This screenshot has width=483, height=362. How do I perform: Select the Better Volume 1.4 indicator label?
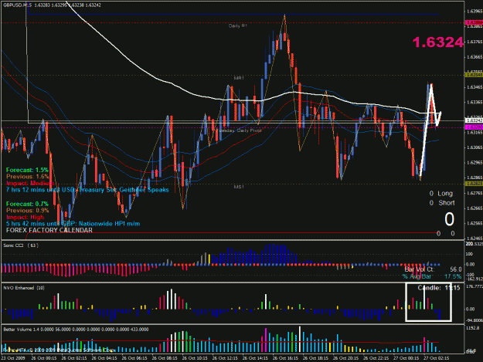tap(76, 330)
